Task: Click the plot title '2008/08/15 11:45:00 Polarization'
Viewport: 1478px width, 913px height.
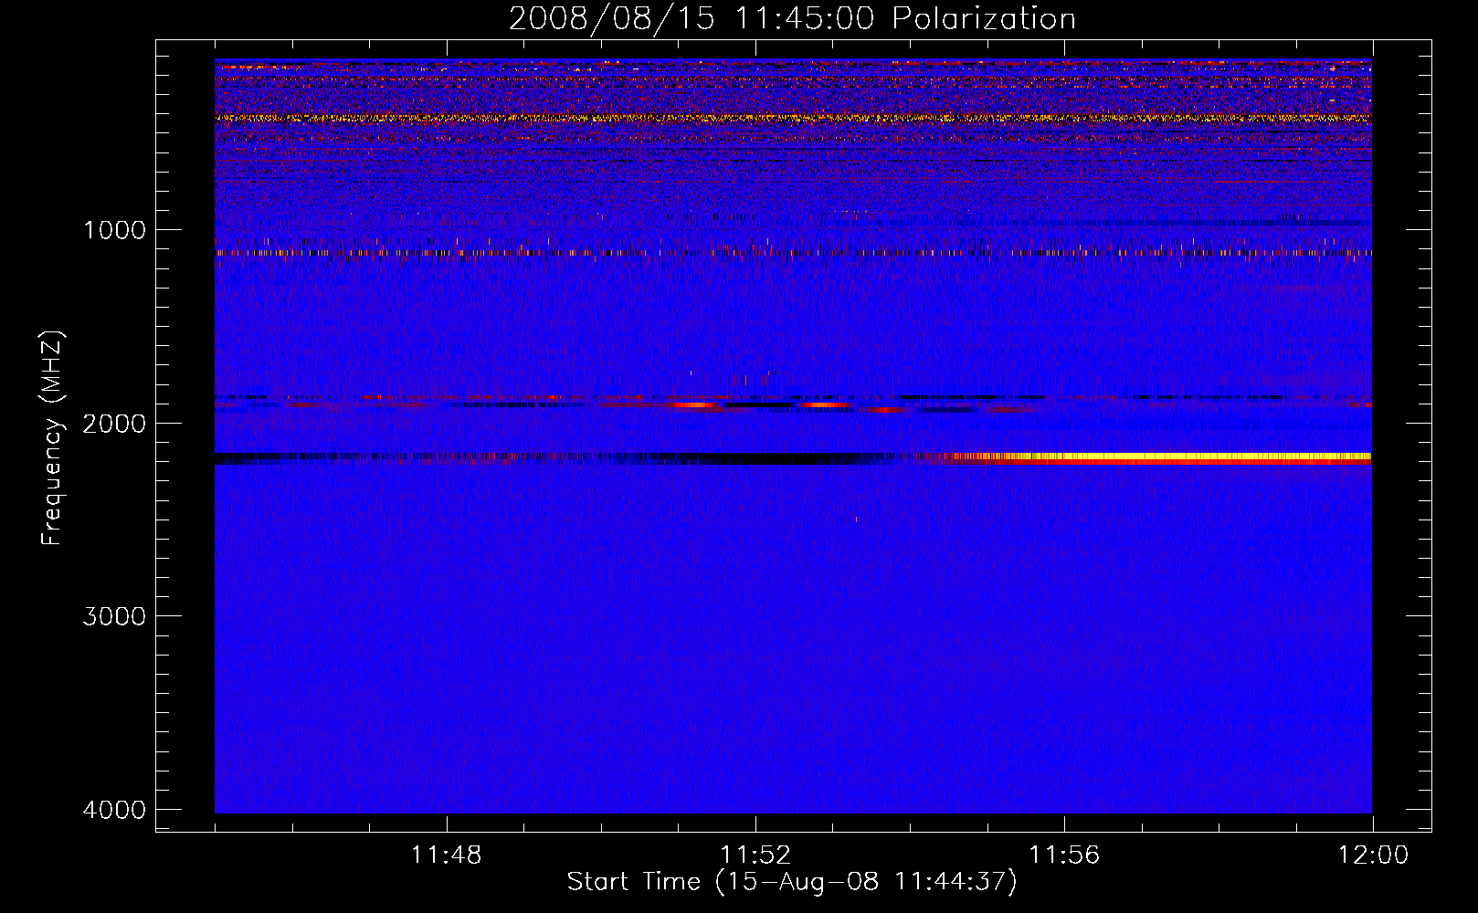Action: point(792,18)
